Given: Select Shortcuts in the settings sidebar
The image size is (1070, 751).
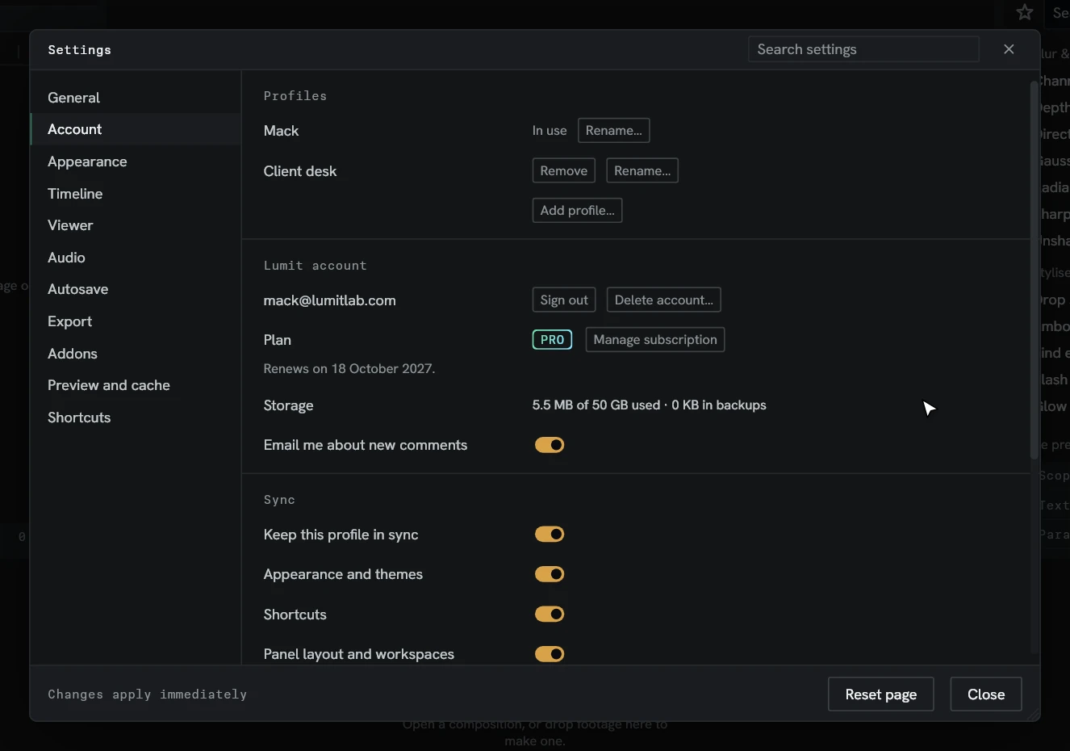Looking at the screenshot, I should point(136,417).
